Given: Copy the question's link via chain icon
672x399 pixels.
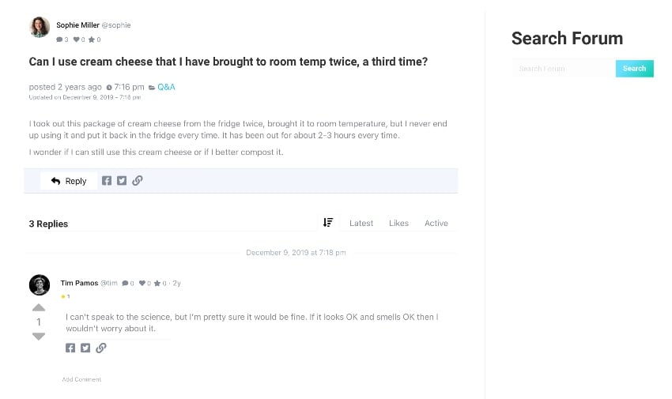Looking at the screenshot, I should 138,181.
